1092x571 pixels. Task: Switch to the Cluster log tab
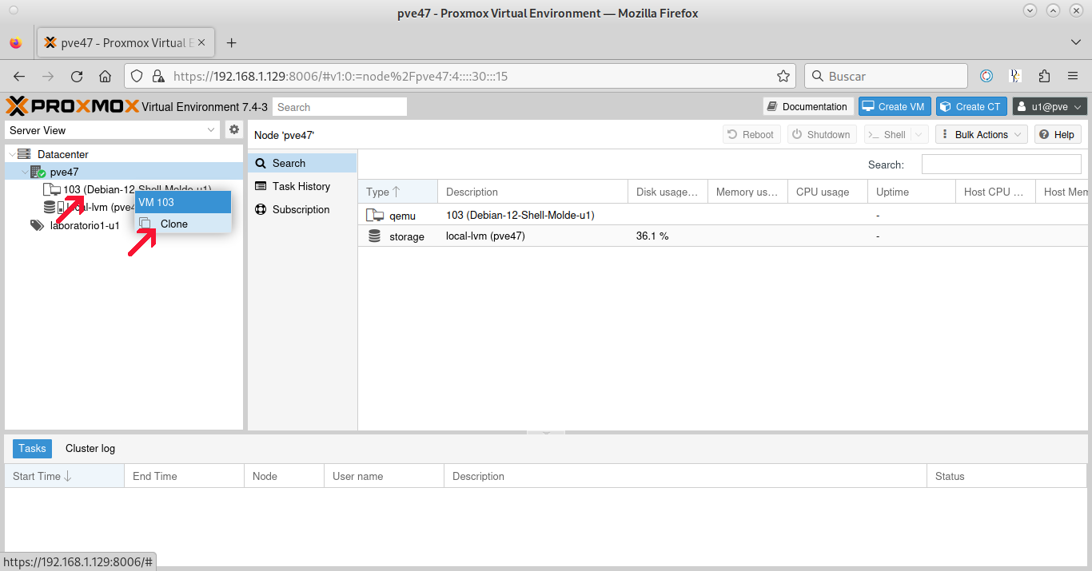(90, 449)
